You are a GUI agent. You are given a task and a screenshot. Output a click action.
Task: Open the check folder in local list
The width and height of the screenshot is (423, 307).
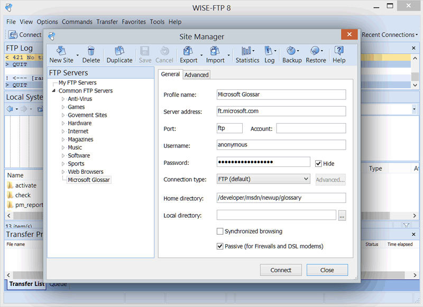point(19,195)
